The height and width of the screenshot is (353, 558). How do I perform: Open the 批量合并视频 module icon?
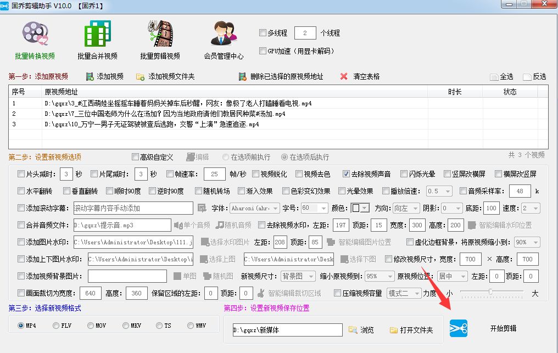pyautogui.click(x=98, y=33)
